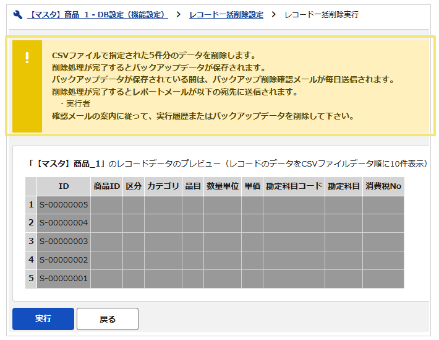Click the 削除処理が完了するとバックアップデータが保存されます line
Viewport: 439px width, 340px height.
(x=158, y=68)
